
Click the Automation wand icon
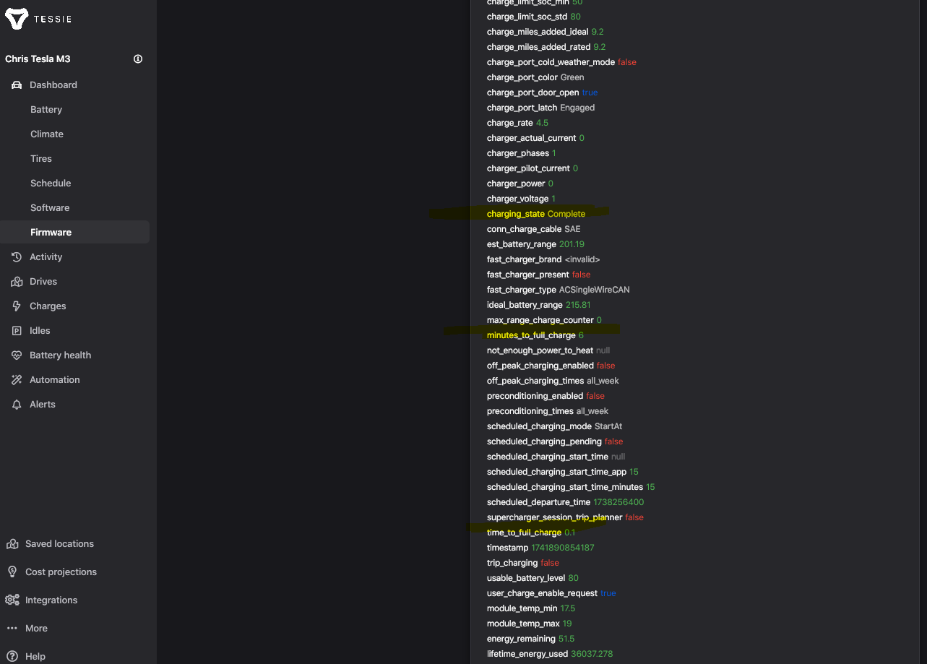click(17, 380)
